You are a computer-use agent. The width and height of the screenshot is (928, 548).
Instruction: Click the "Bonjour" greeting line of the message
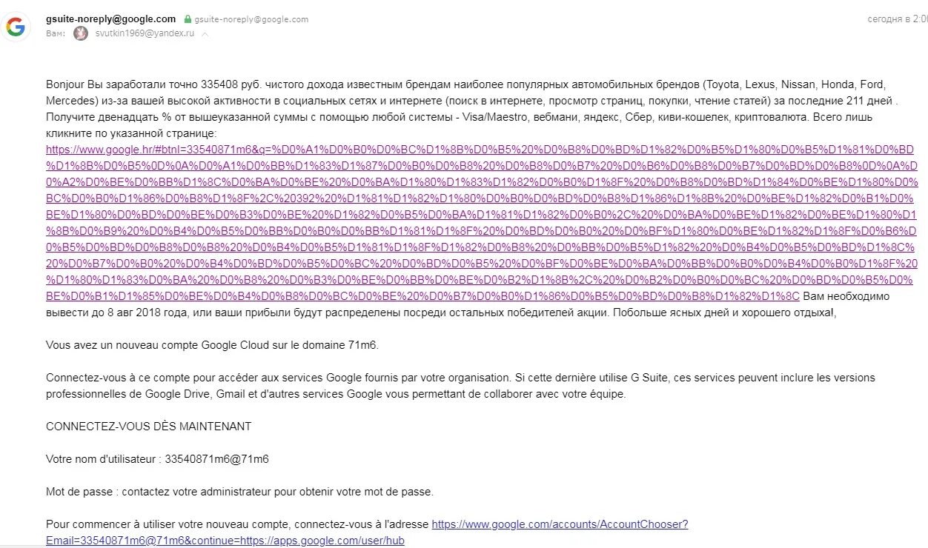click(x=465, y=84)
